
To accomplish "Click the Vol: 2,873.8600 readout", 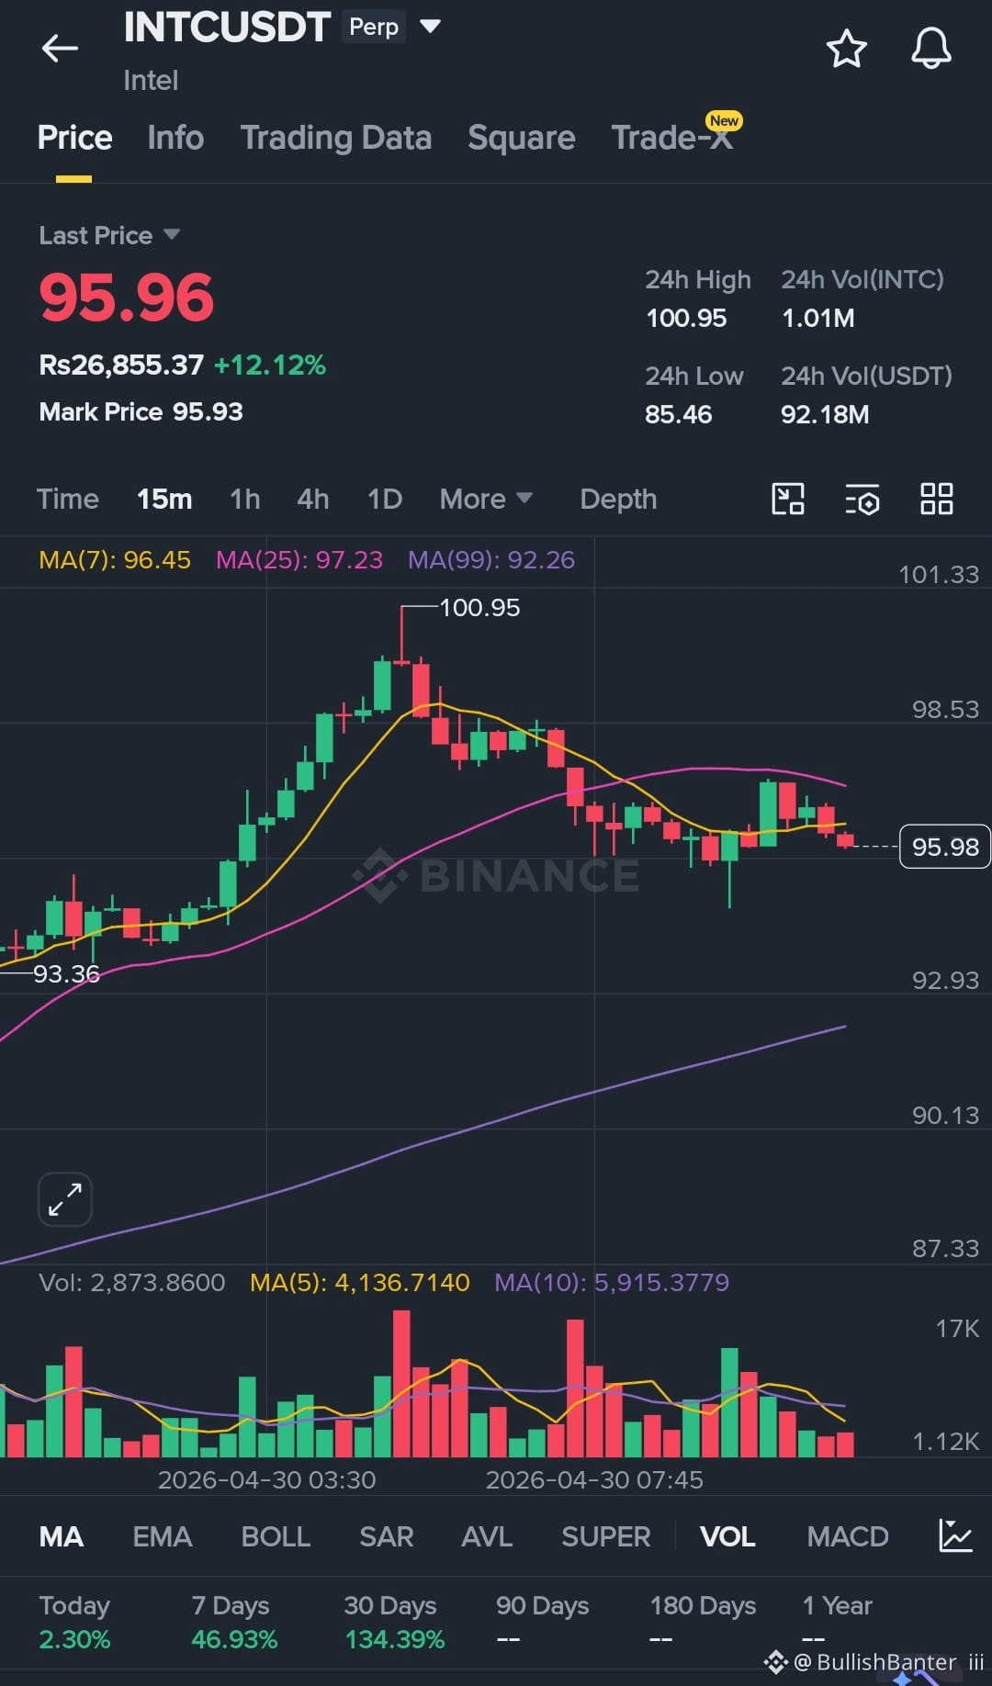I will click(x=132, y=1282).
